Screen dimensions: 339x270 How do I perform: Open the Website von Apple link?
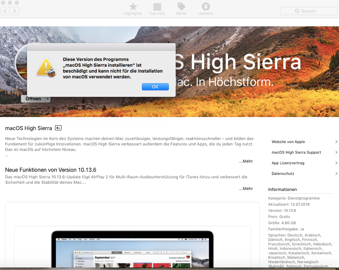[x=288, y=142]
